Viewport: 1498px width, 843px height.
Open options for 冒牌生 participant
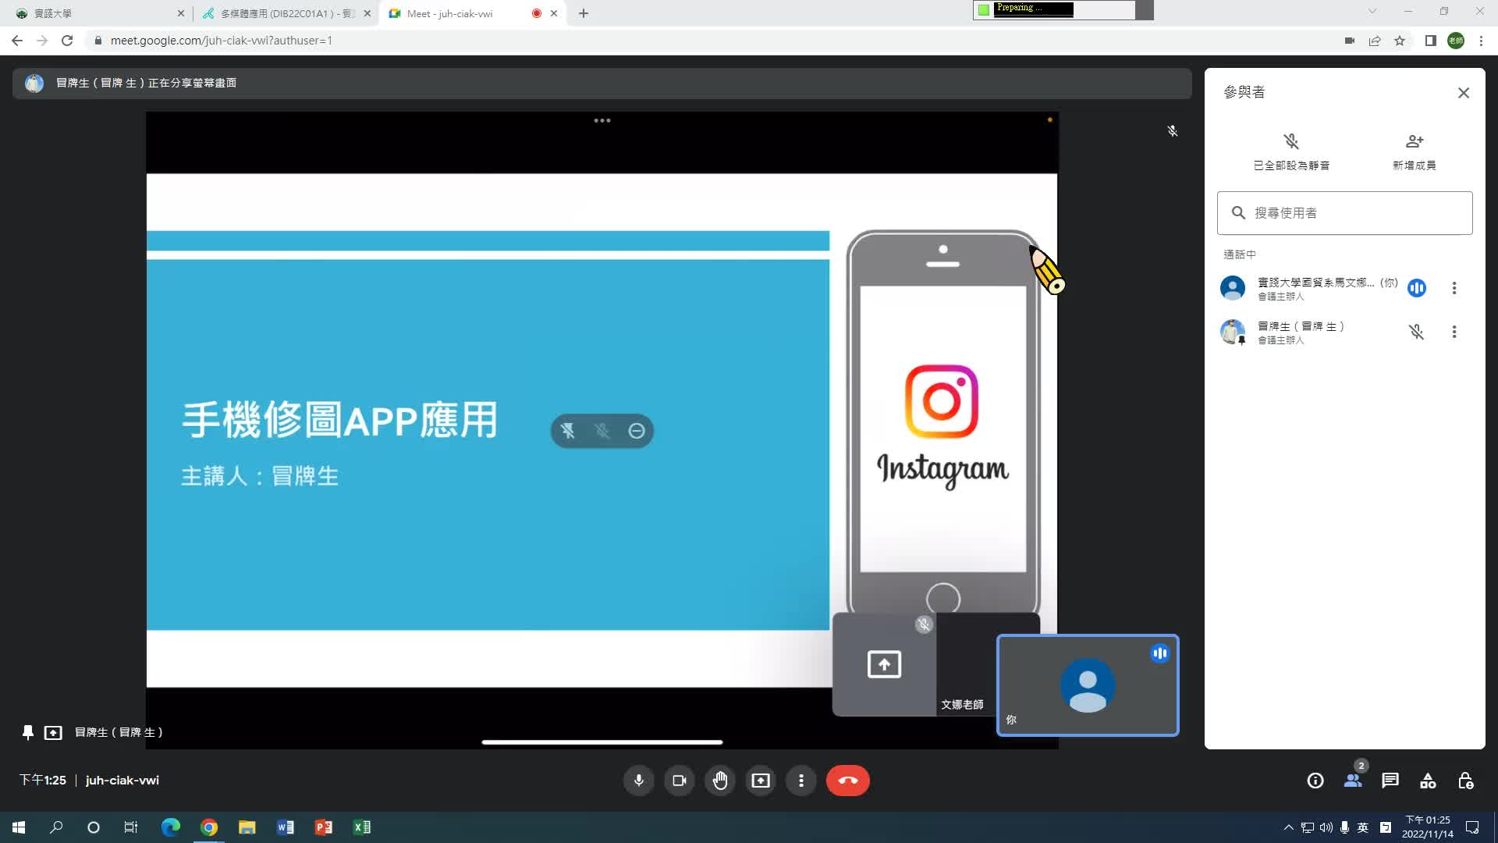(1454, 332)
